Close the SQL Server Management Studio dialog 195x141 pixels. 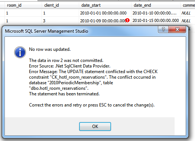(x=177, y=30)
